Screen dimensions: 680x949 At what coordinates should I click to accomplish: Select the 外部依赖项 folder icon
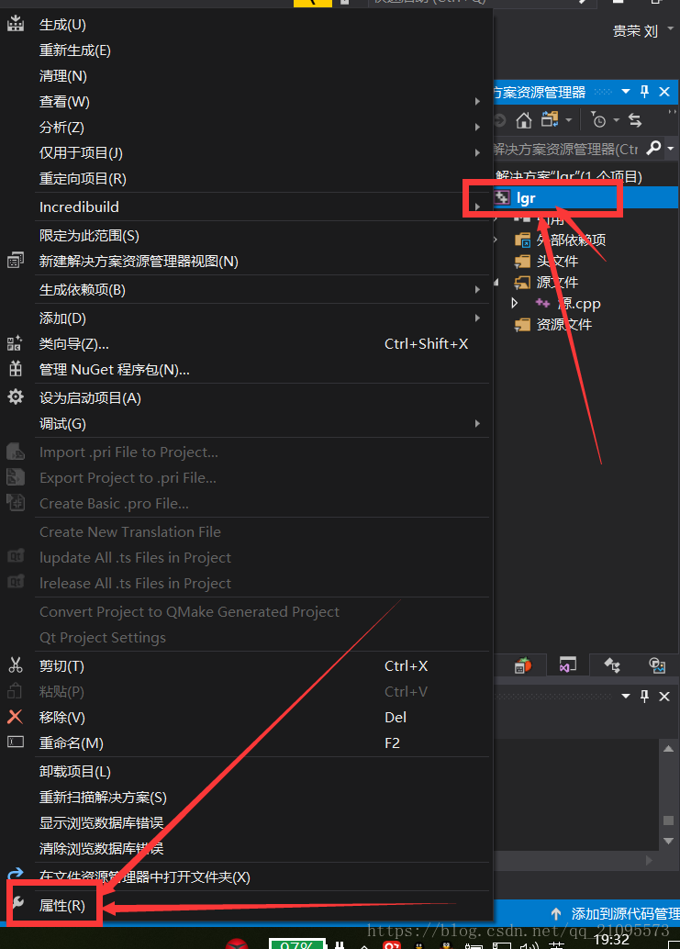pos(522,240)
